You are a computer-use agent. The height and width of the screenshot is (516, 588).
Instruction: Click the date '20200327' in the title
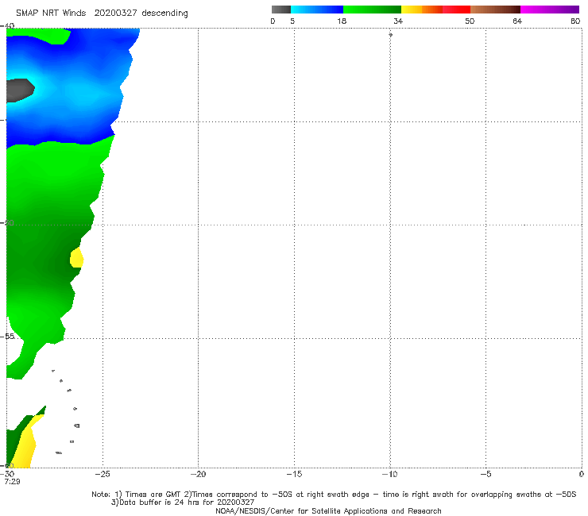pyautogui.click(x=115, y=13)
